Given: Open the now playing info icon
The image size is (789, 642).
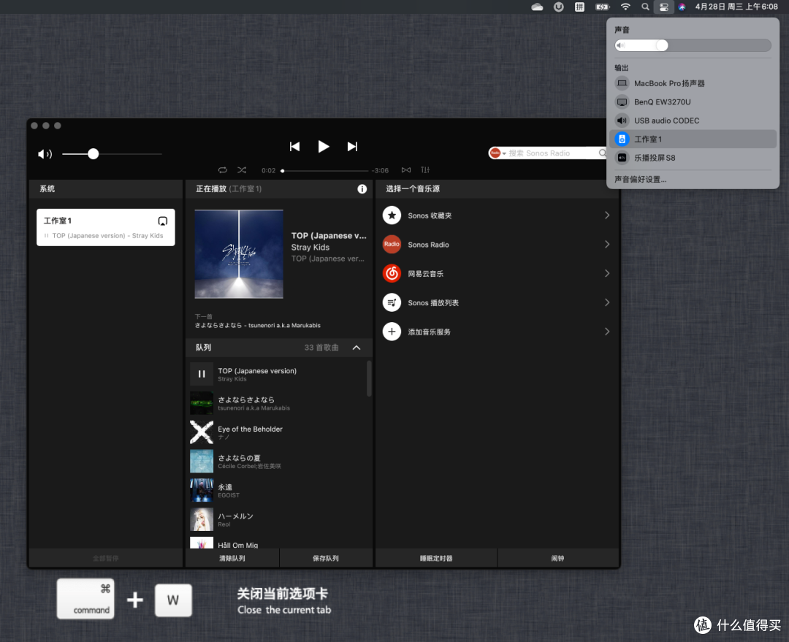Looking at the screenshot, I should coord(362,188).
